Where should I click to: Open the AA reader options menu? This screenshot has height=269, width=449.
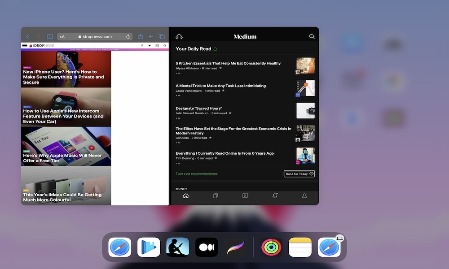coord(62,37)
